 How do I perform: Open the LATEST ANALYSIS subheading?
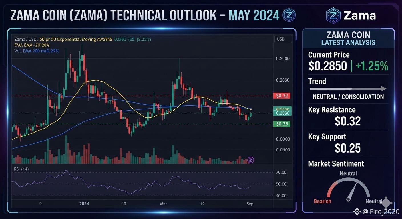click(x=348, y=43)
